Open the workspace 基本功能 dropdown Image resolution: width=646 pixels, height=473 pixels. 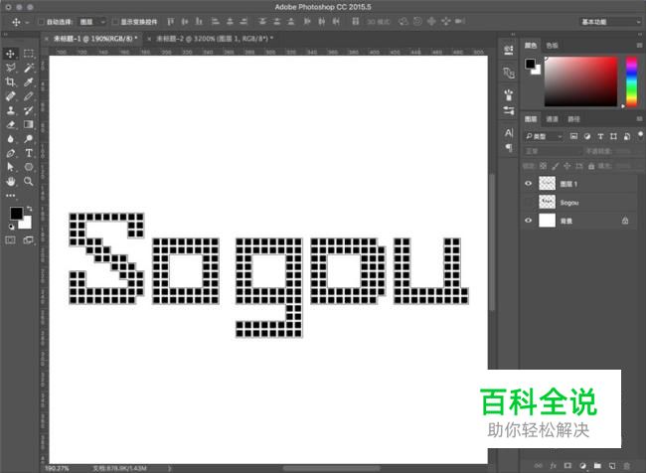pos(610,22)
